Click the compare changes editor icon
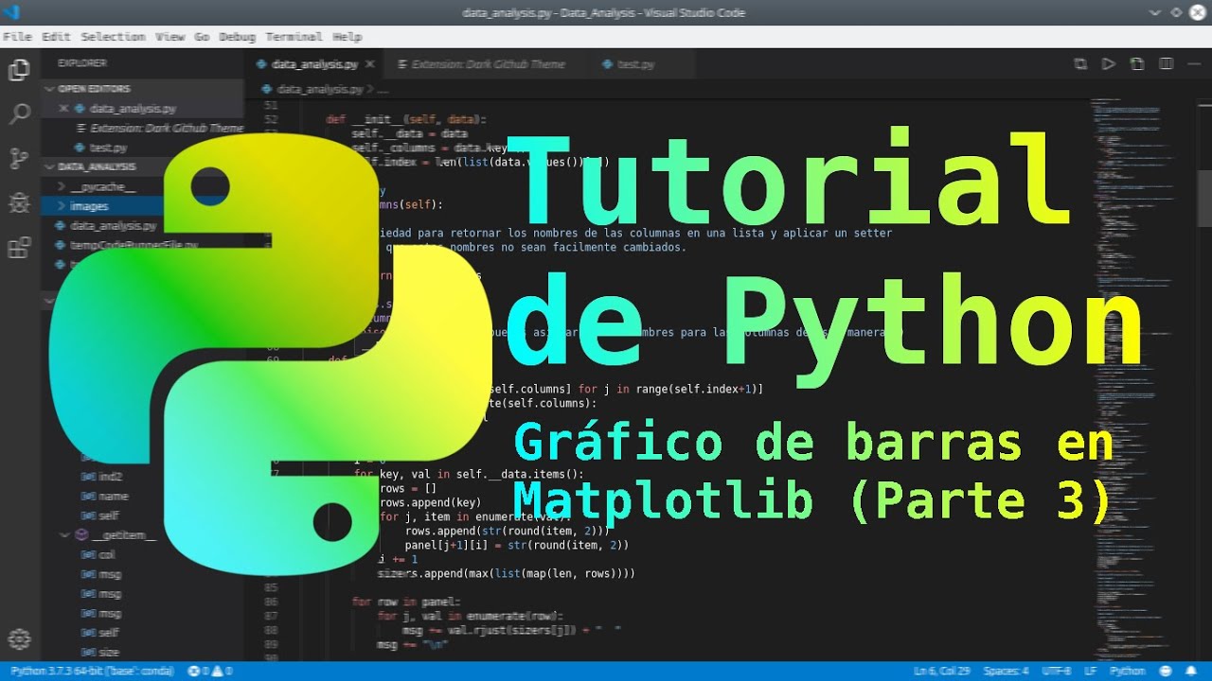The width and height of the screenshot is (1212, 681). click(1080, 64)
